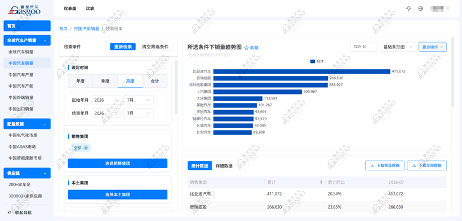The height and width of the screenshot is (221, 462).
Task: Select the 年度 time tab
Action: pos(81,81)
